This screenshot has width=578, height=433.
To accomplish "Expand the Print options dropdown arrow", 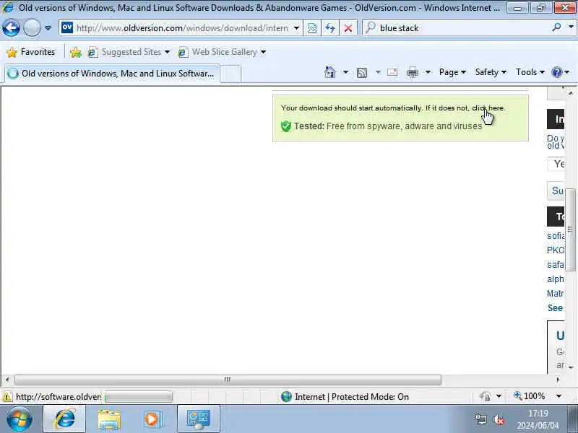I will (428, 72).
